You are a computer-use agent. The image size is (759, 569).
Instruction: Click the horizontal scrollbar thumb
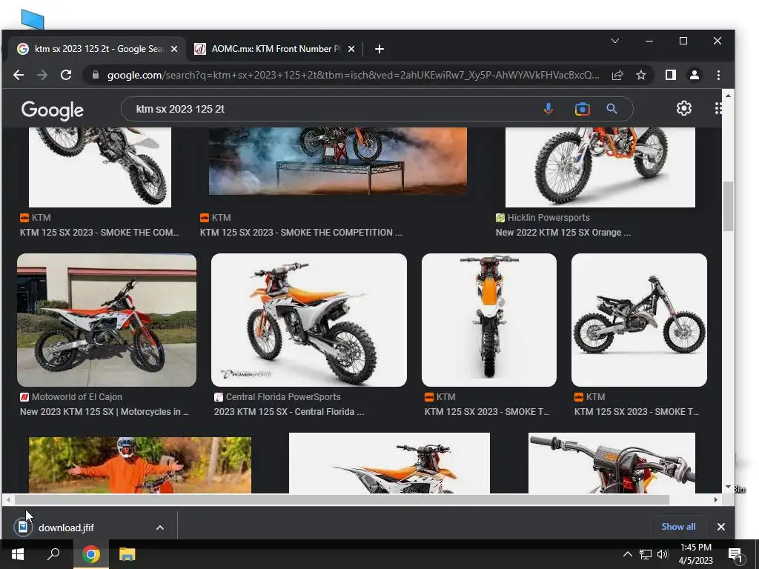(342, 499)
